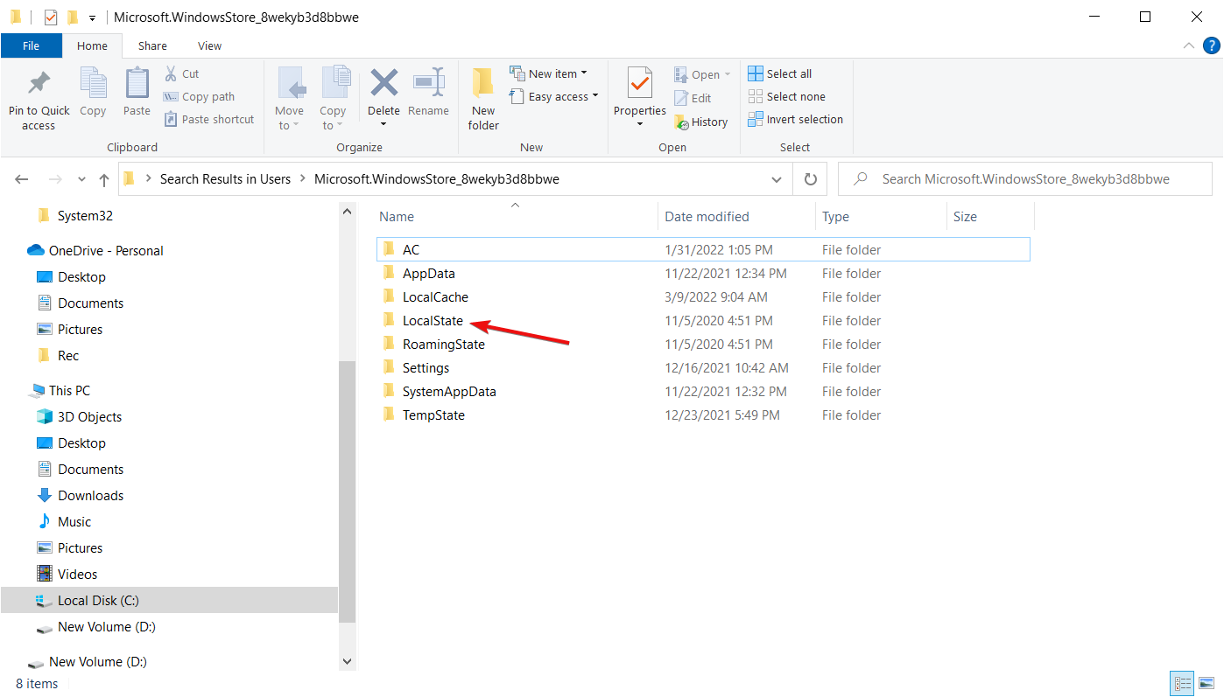Open 3D Objects in navigation pane

tap(89, 416)
